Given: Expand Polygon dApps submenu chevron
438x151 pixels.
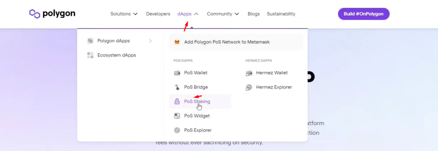Looking at the screenshot, I should 150,41.
